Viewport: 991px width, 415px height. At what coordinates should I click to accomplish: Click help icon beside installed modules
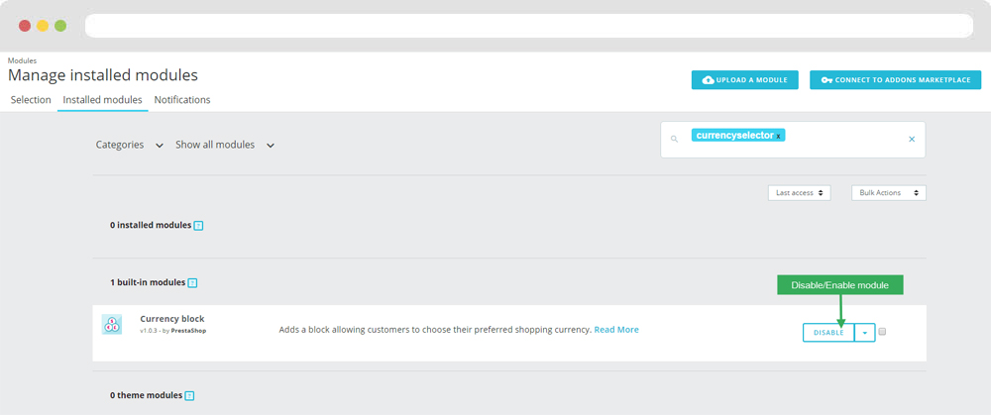click(198, 226)
